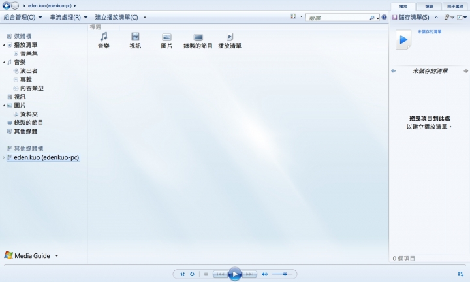This screenshot has height=282, width=470.
Task: Toggle shuffle mode
Action: [182, 274]
